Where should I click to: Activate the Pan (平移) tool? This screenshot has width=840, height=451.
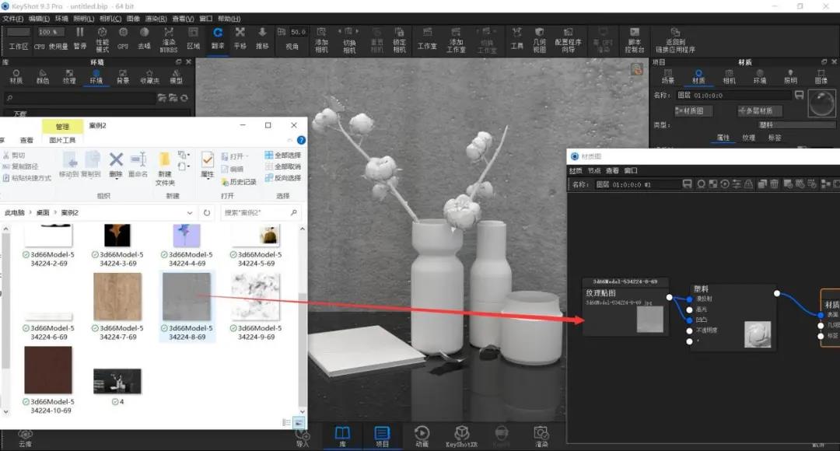click(240, 39)
